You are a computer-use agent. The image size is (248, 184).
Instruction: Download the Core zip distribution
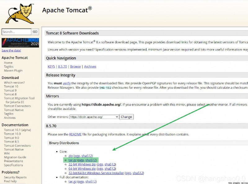(x=71, y=156)
